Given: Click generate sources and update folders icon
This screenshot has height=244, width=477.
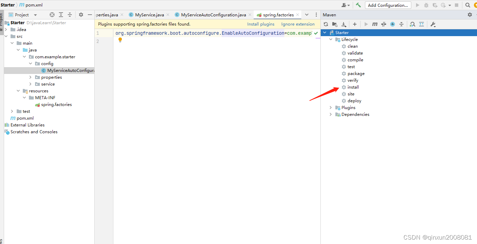Looking at the screenshot, I should [335, 24].
